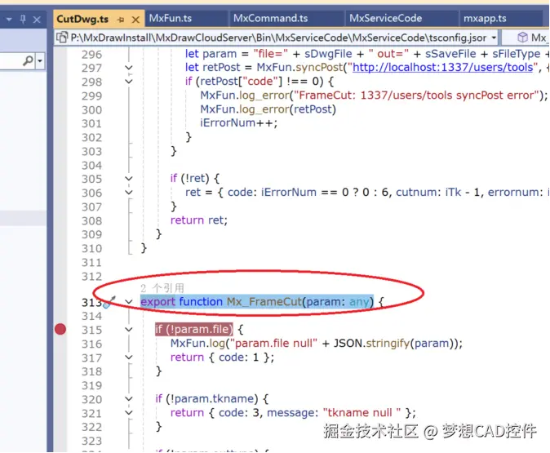The width and height of the screenshot is (550, 453).
Task: Switch to the MxCommand.ts tab
Action: 270,18
